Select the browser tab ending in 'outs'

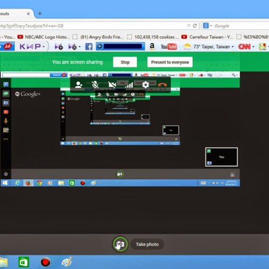[x=16, y=13]
